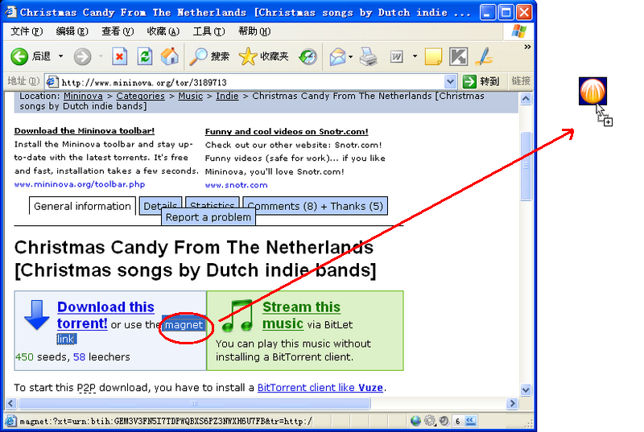The width and height of the screenshot is (644, 432).
Task: Switch to the Statistics tab
Action: tap(213, 203)
